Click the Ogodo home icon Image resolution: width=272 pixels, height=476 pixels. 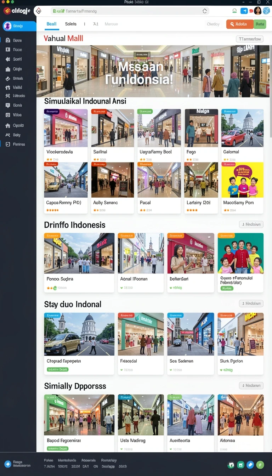tap(8, 125)
